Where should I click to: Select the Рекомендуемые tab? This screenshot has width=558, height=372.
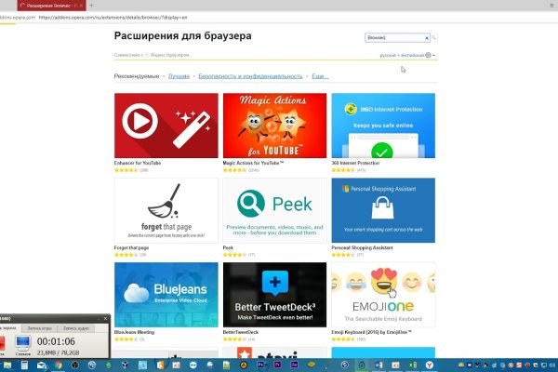pyautogui.click(x=135, y=75)
